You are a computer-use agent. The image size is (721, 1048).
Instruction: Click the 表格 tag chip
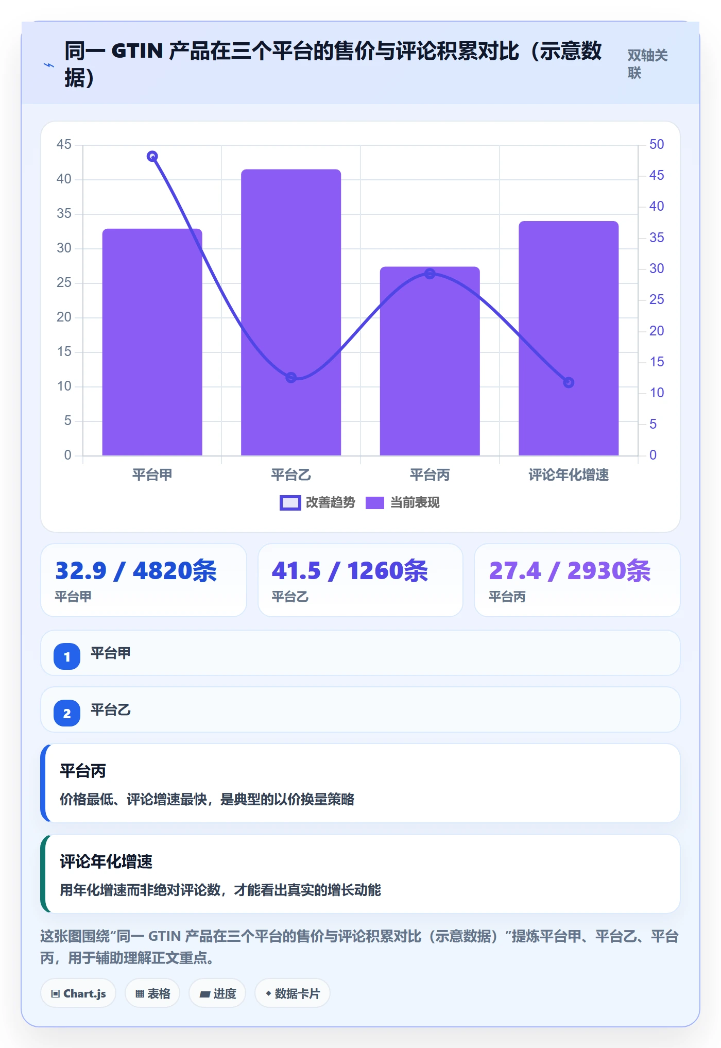pos(152,993)
